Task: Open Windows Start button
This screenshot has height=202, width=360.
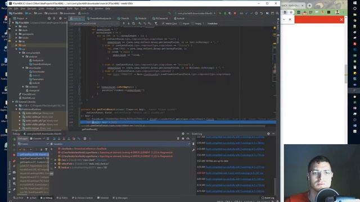Action: 355,2
